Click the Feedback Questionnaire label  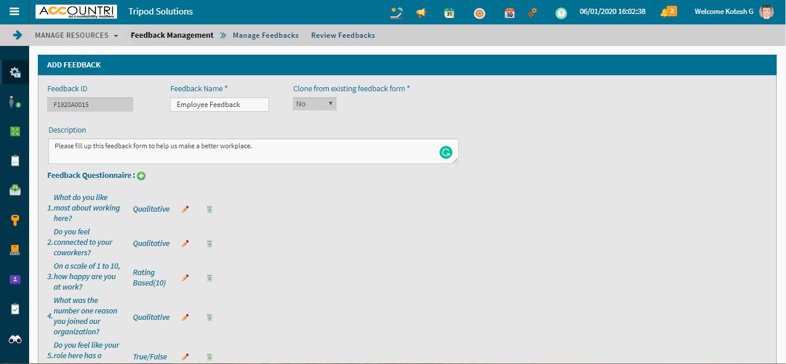[x=91, y=175]
